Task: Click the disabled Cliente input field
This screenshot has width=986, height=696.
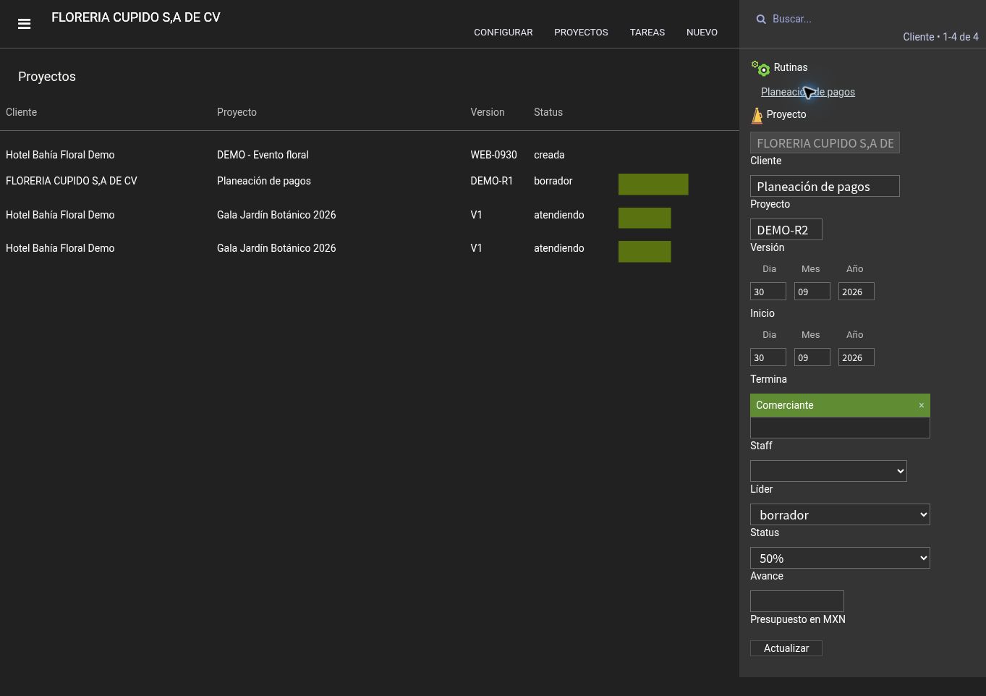Action: tap(825, 143)
